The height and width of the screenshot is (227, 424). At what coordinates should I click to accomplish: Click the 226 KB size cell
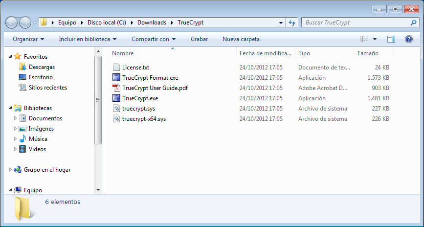380,119
